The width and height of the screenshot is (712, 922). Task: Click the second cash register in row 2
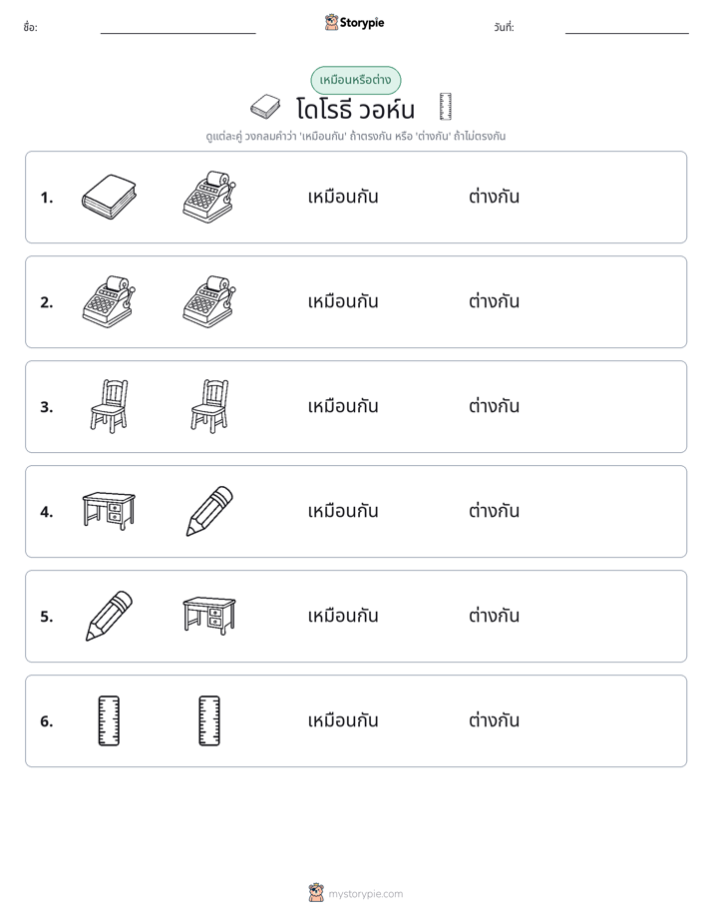tap(209, 301)
